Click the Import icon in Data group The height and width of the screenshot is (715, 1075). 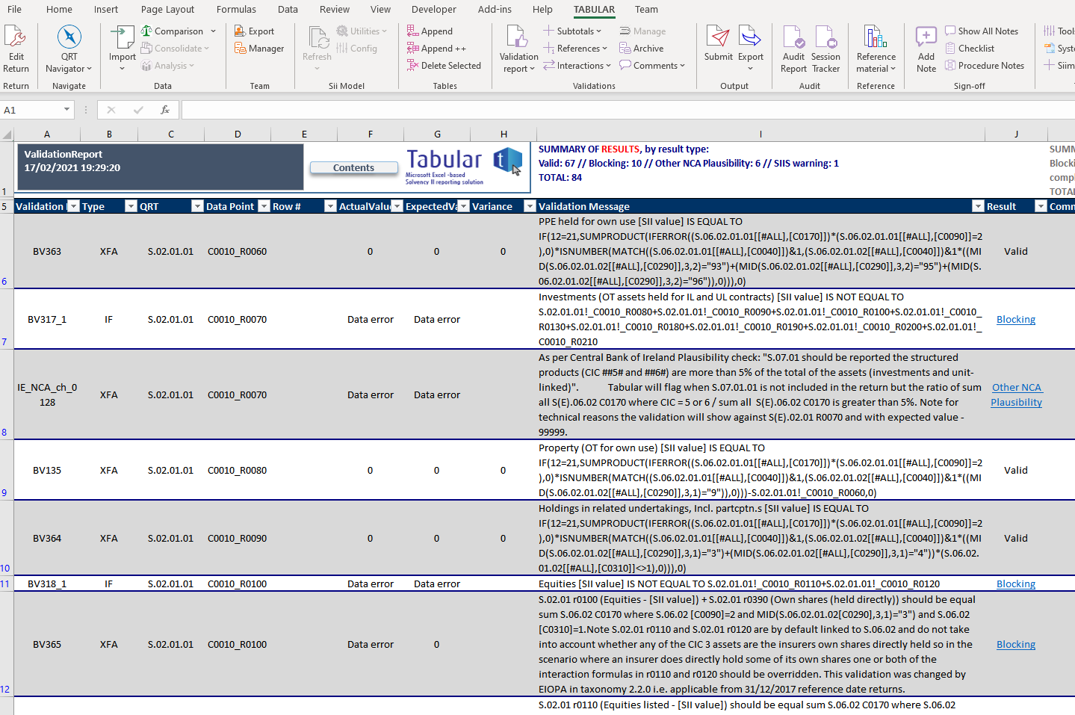pyautogui.click(x=122, y=37)
